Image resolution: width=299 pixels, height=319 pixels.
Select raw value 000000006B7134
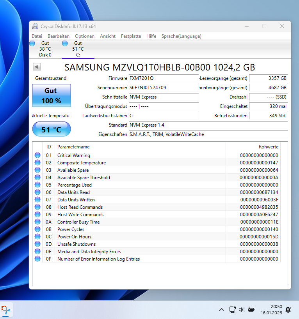(x=259, y=192)
